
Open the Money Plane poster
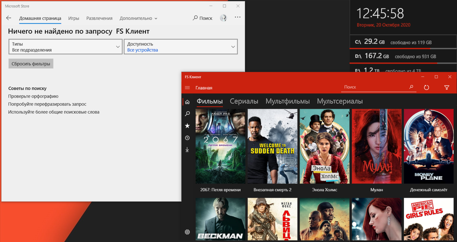[429, 146]
